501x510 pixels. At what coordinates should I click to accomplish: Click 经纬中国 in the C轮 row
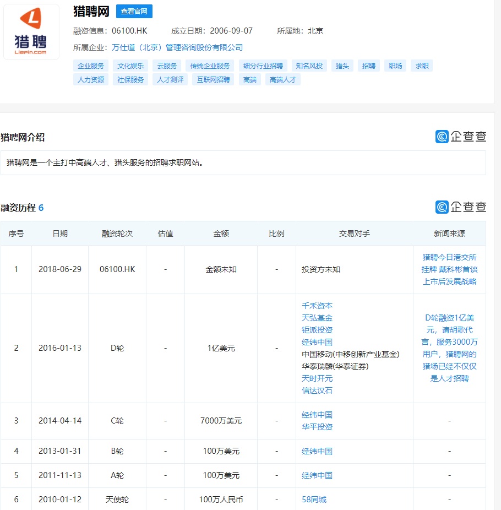point(317,415)
